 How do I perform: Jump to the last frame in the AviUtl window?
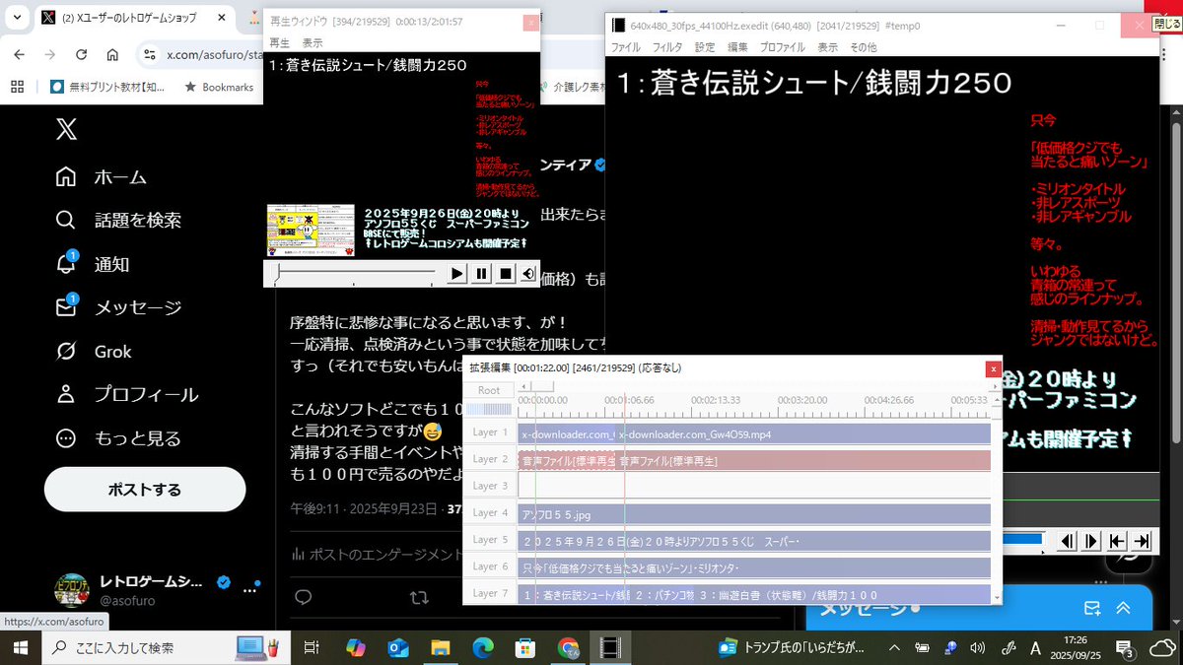pos(1142,540)
